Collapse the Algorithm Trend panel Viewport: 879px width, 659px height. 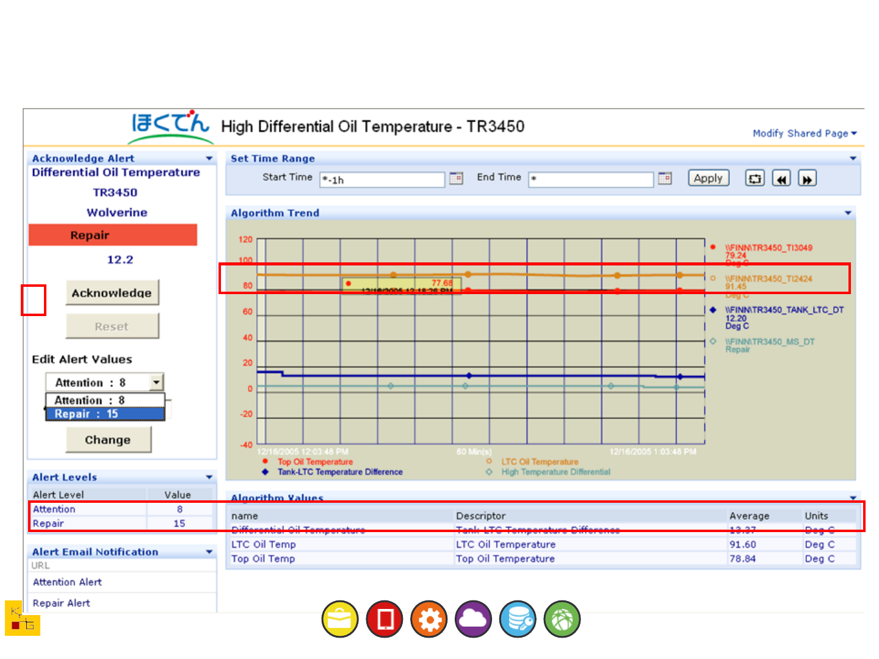tap(848, 213)
